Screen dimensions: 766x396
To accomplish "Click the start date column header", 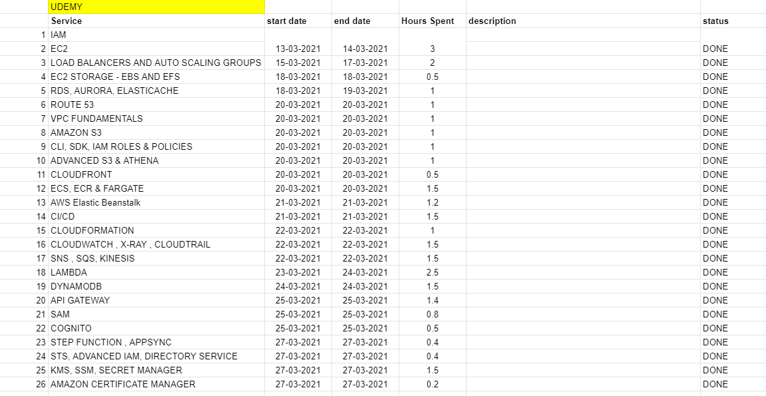I will pos(298,21).
